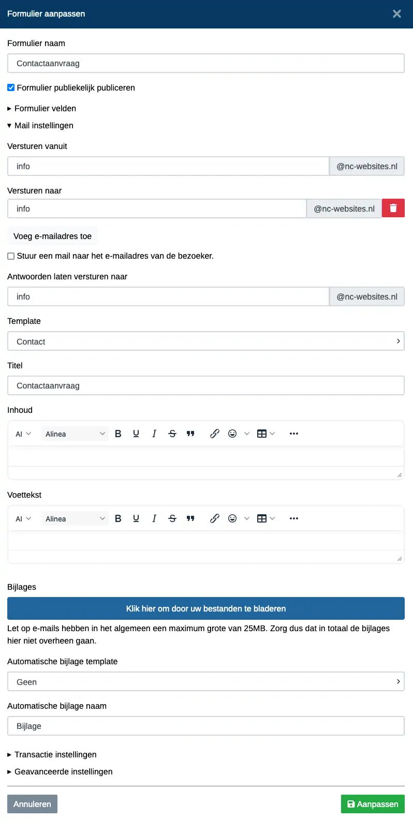The height and width of the screenshot is (821, 413).
Task: Save changes with the Aanpassen button
Action: coord(373,804)
